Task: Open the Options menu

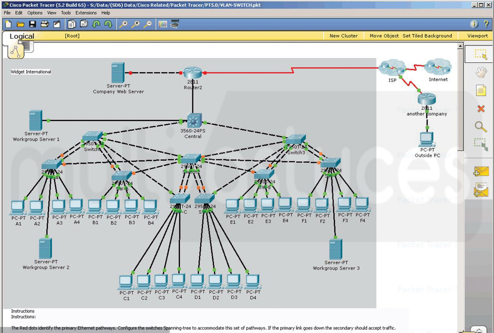Action: [35, 13]
